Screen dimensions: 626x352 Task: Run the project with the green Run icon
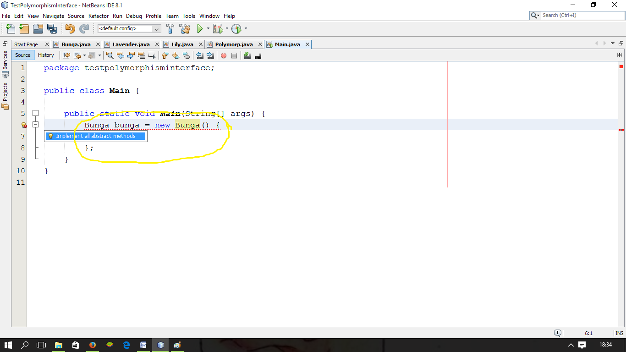pos(200,28)
